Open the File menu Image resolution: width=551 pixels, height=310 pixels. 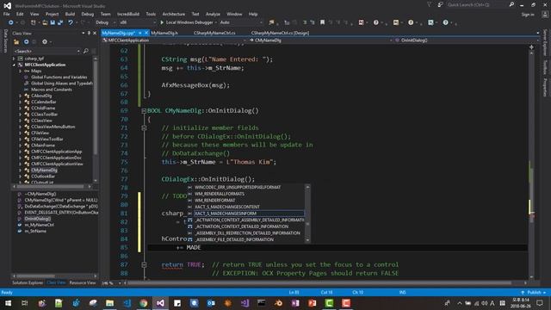pos(6,14)
